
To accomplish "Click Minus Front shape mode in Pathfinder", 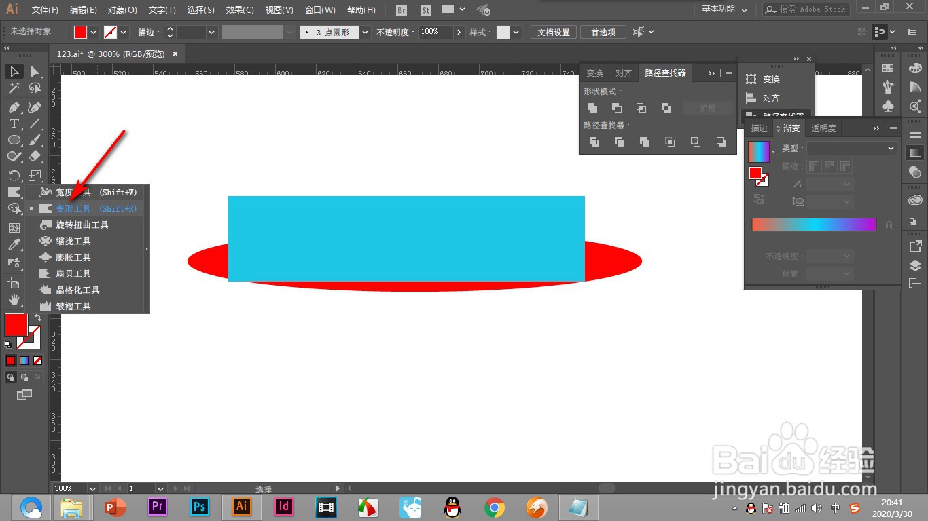I will [617, 108].
